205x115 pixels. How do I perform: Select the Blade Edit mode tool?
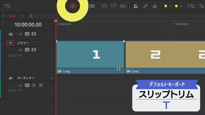[x=92, y=6]
